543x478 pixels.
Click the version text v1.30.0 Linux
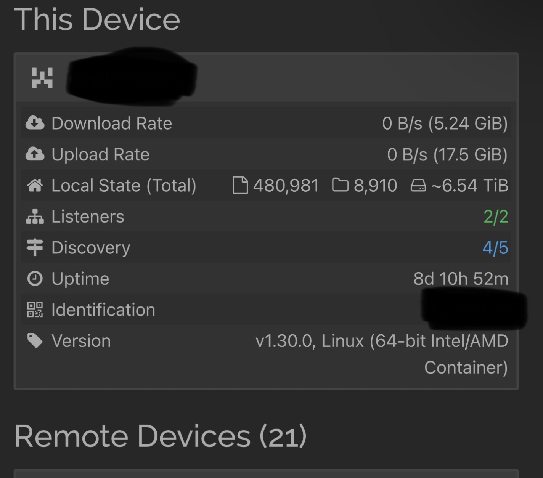[382, 341]
